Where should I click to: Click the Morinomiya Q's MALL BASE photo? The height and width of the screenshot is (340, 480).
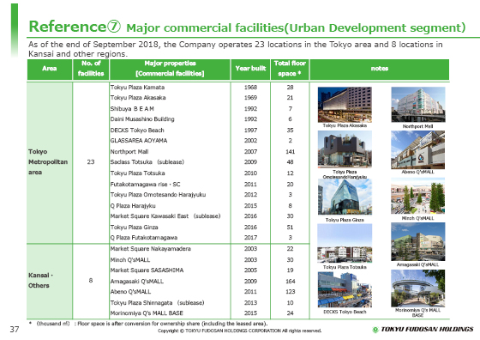click(x=418, y=288)
